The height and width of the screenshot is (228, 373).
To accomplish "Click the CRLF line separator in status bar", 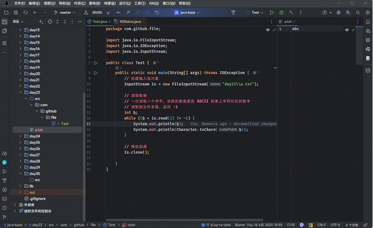I will pos(322,225).
